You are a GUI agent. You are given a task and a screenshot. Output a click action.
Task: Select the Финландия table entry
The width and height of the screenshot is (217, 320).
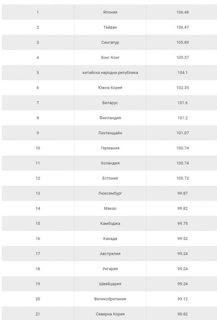tap(110, 118)
